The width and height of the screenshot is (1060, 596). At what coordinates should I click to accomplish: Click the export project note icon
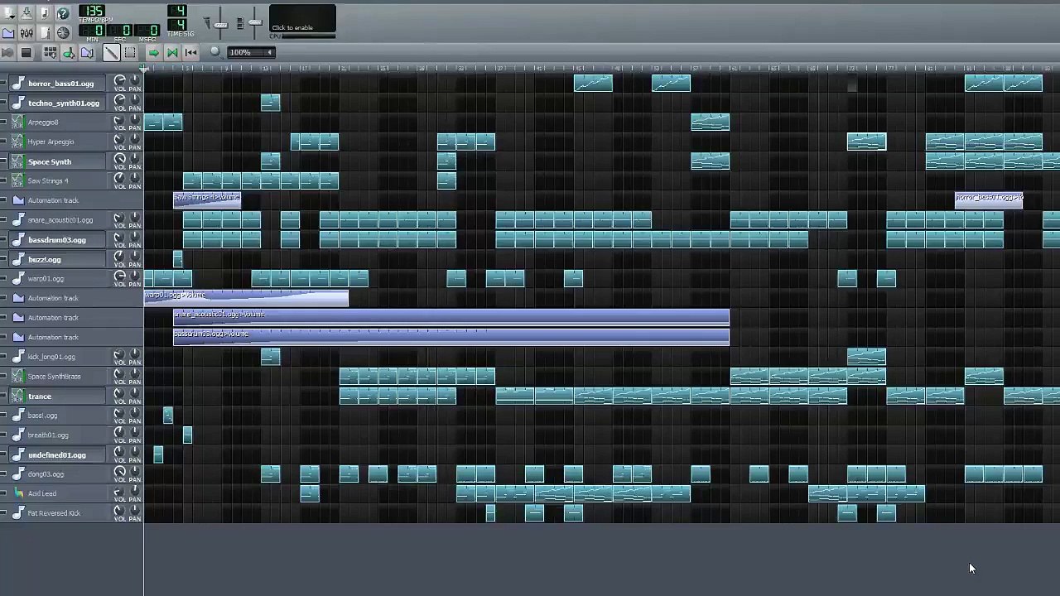pyautogui.click(x=45, y=13)
